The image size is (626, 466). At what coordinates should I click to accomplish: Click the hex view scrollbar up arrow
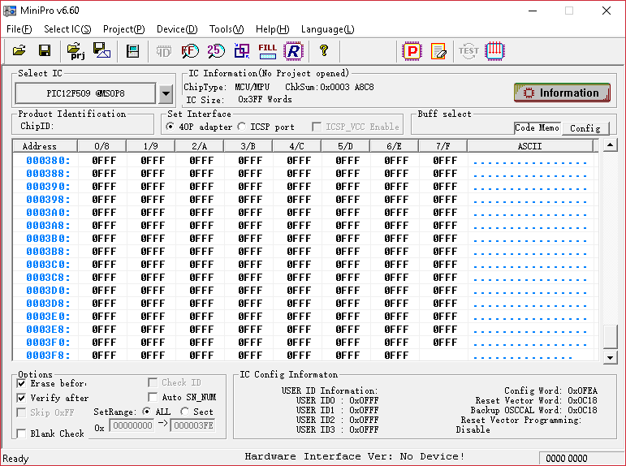pyautogui.click(x=611, y=146)
